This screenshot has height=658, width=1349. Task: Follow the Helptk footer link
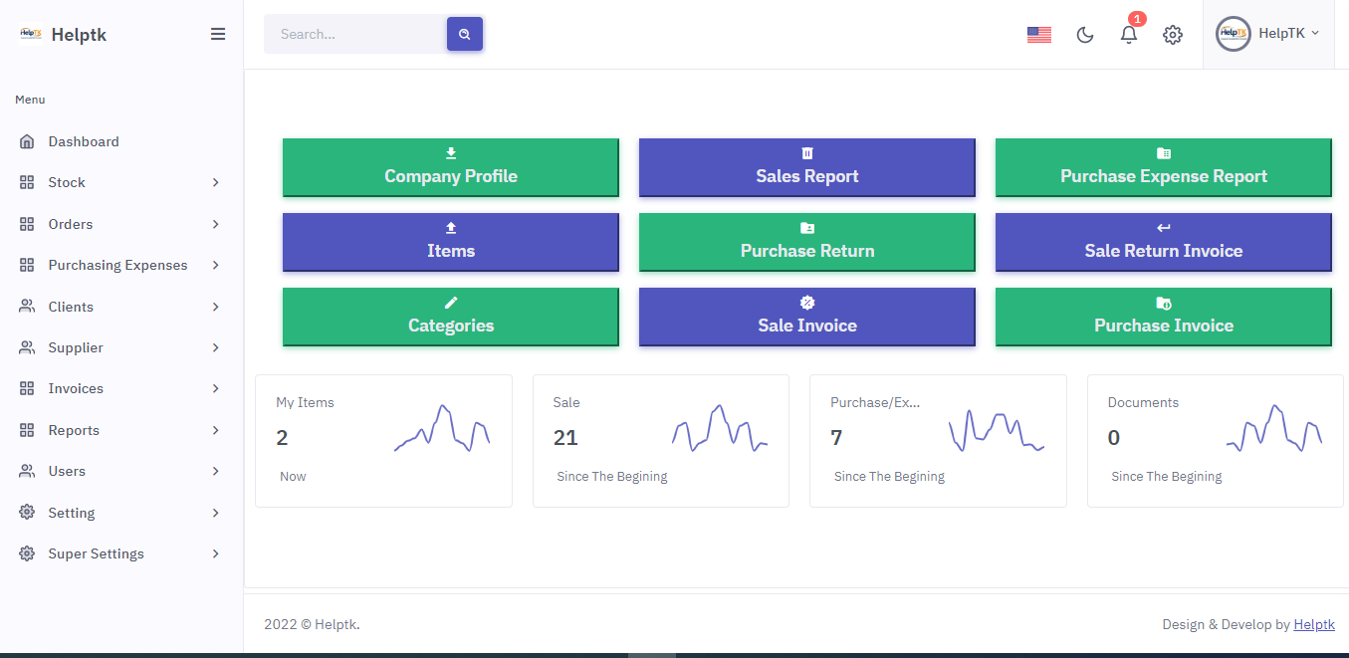point(1313,624)
